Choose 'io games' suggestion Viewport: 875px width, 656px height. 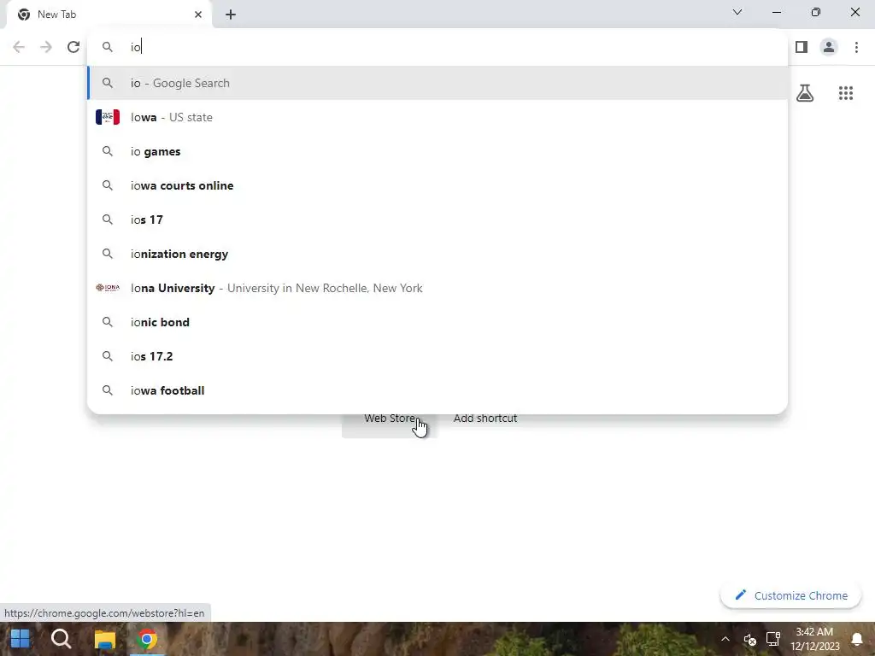(437, 151)
